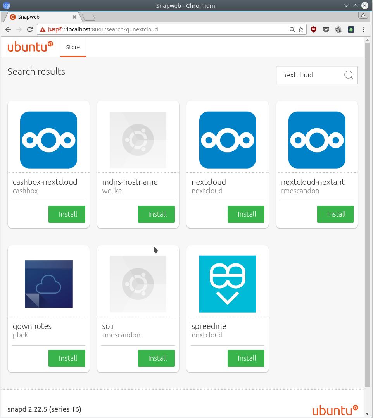The height and width of the screenshot is (418, 373).
Task: Close the Snapweb tab
Action: pyautogui.click(x=74, y=17)
